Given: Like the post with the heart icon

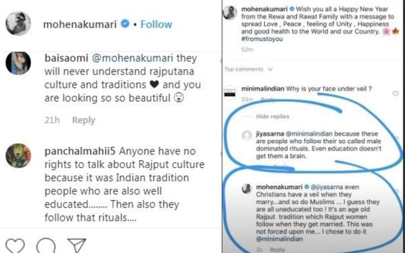Looking at the screenshot, I should coord(14,244).
